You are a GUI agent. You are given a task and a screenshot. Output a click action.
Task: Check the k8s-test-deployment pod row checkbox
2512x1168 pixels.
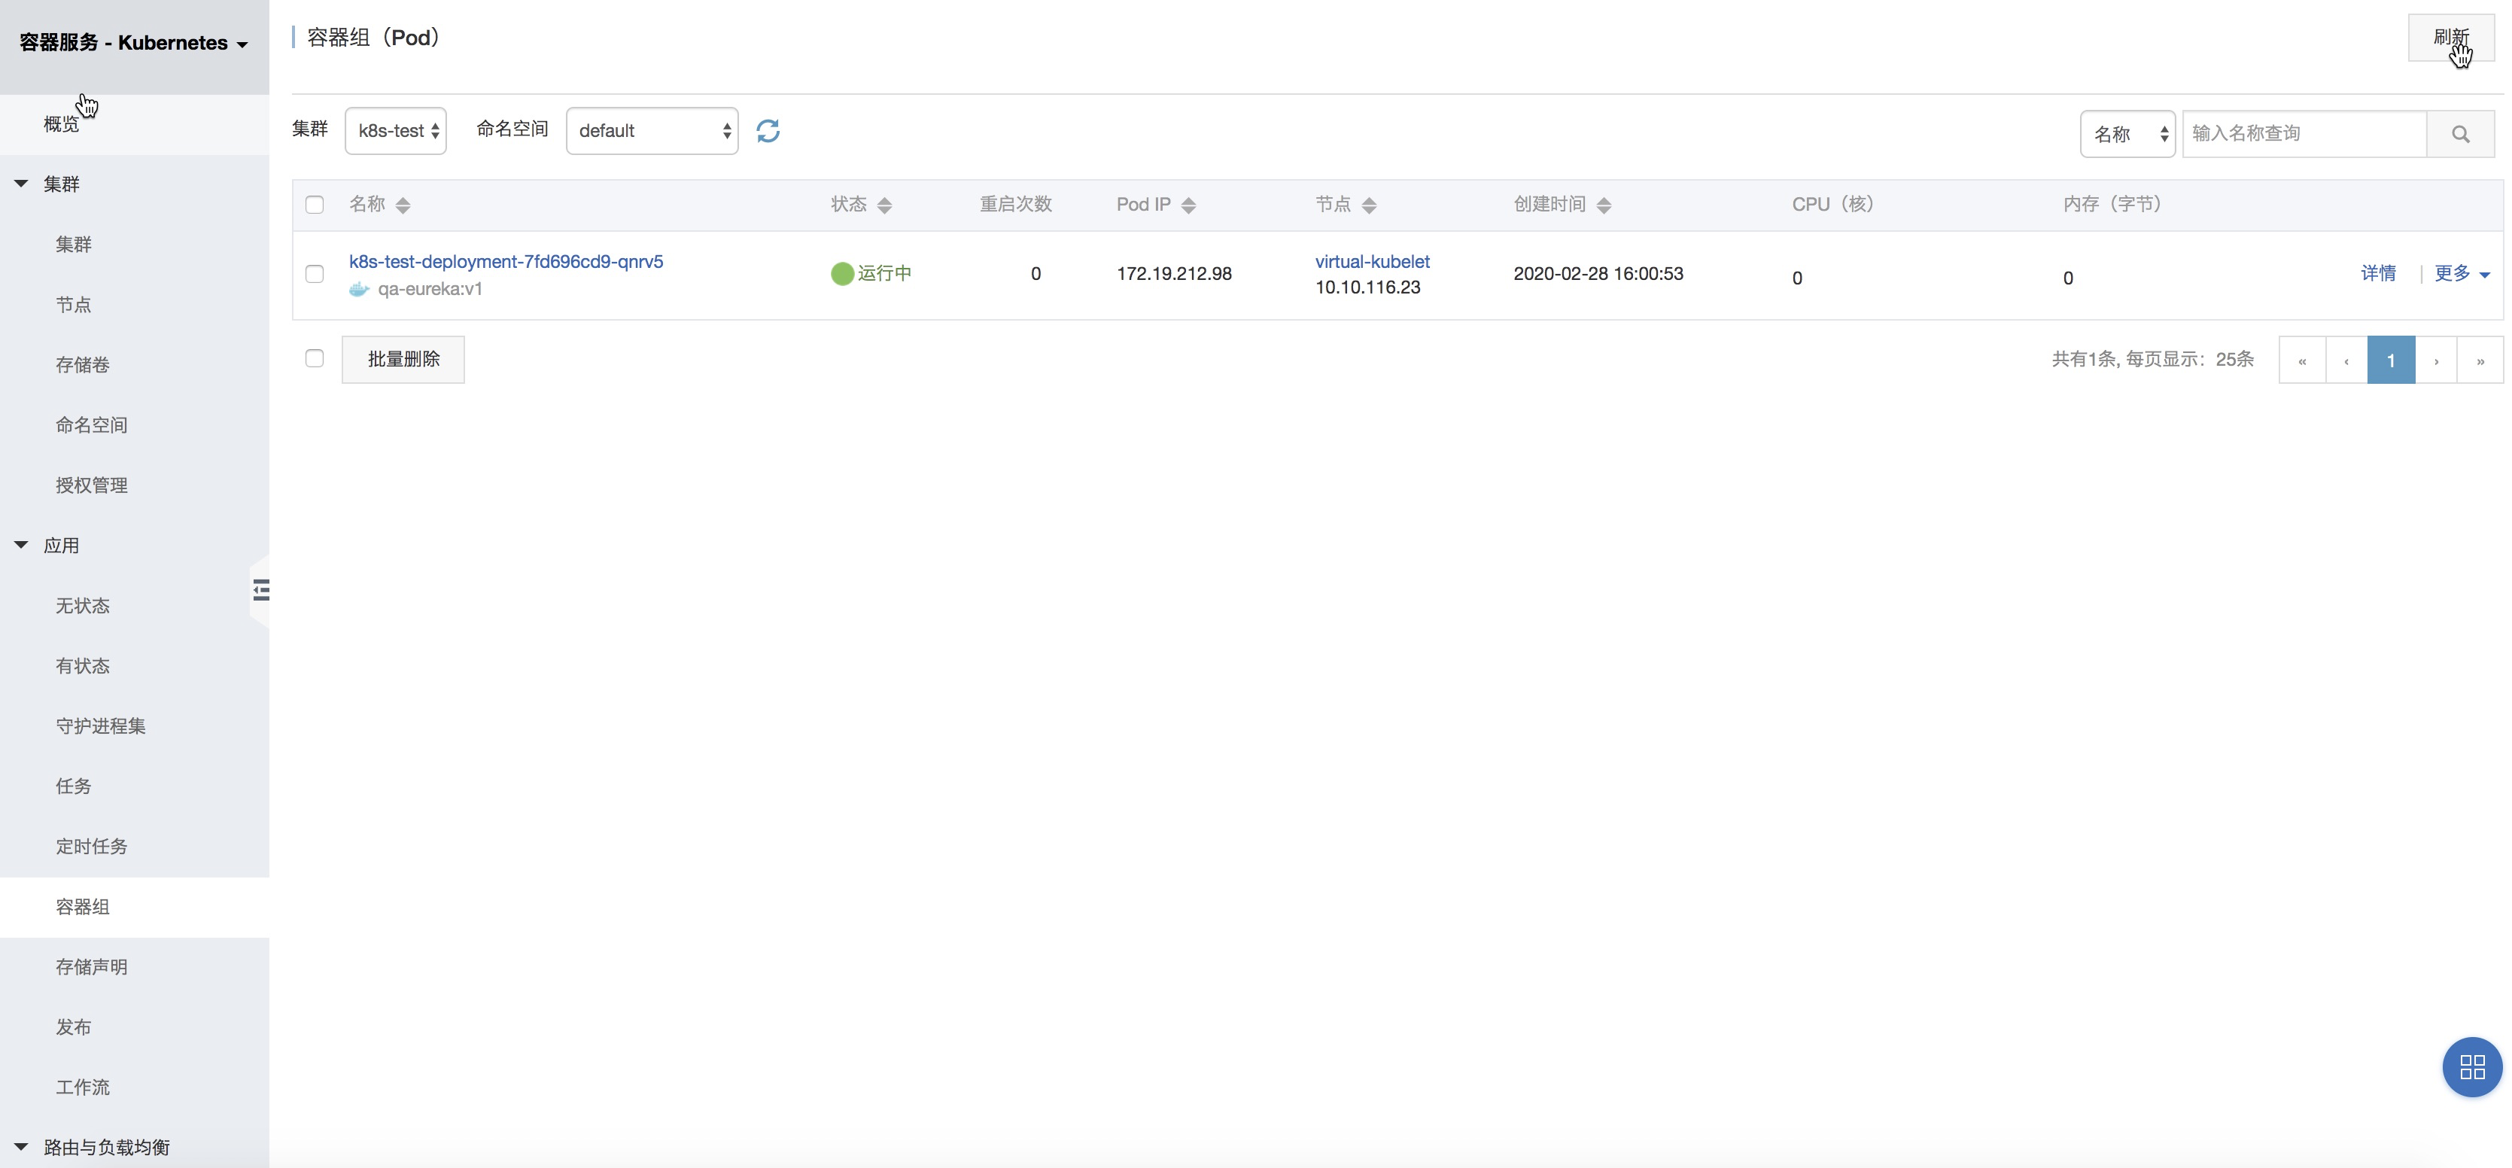click(x=314, y=274)
